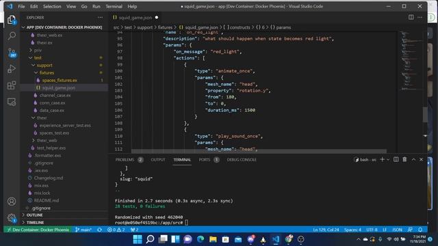The width and height of the screenshot is (438, 246).
Task: Open the Accounts menu icon
Action: [12, 202]
